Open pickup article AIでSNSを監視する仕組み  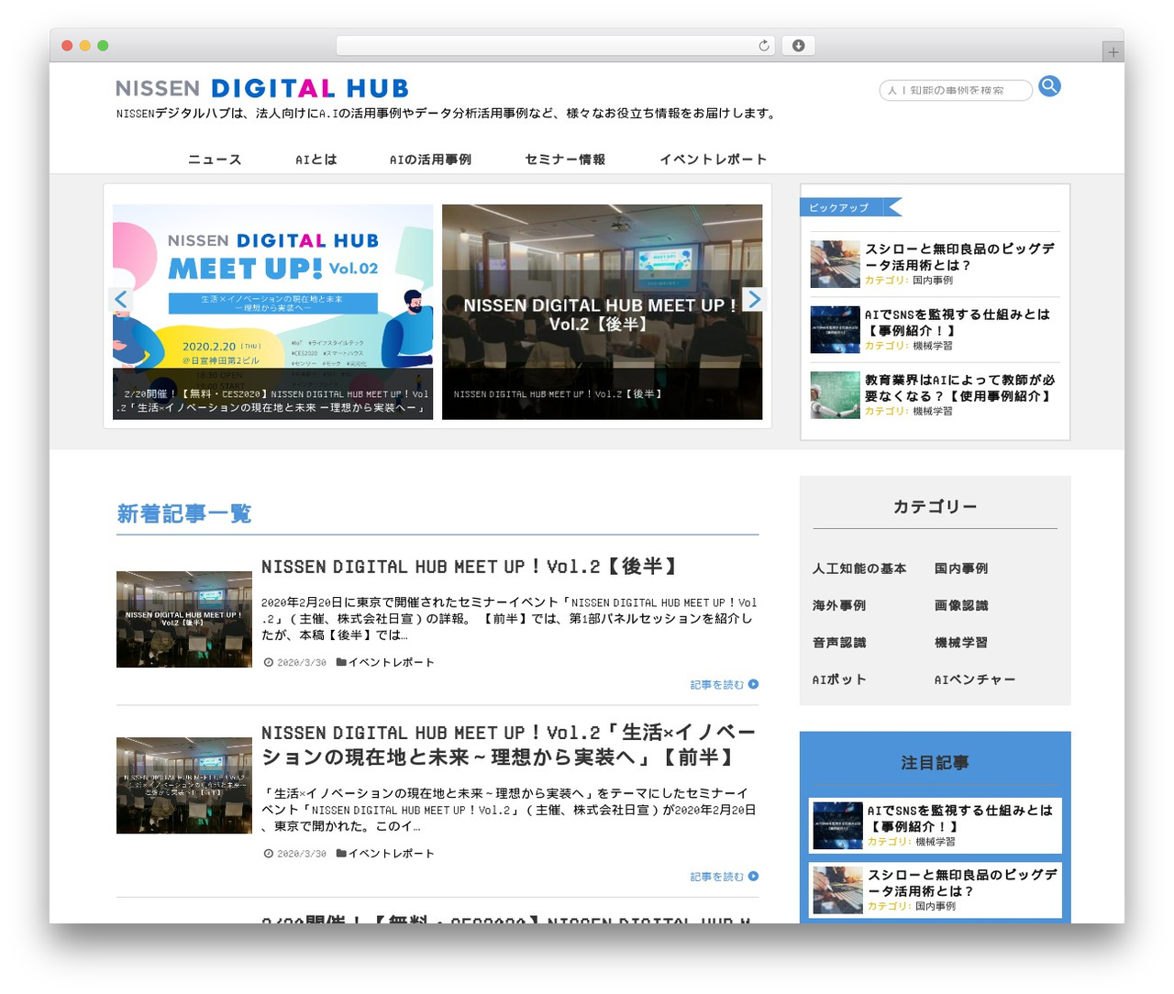958,322
